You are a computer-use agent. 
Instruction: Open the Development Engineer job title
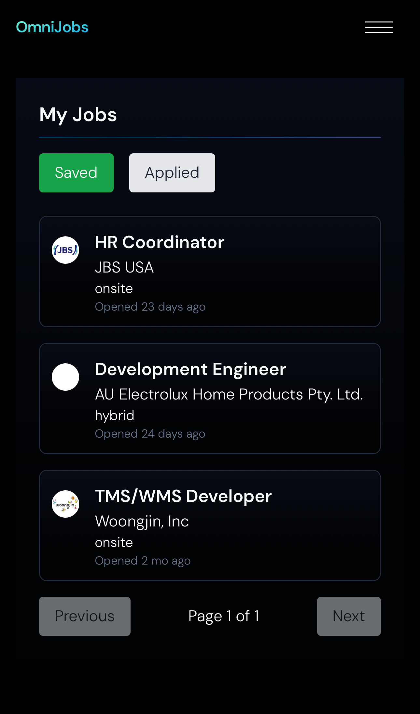190,369
